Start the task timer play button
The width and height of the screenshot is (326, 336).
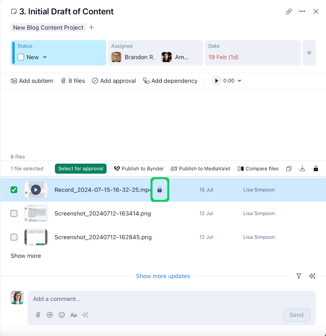point(217,81)
